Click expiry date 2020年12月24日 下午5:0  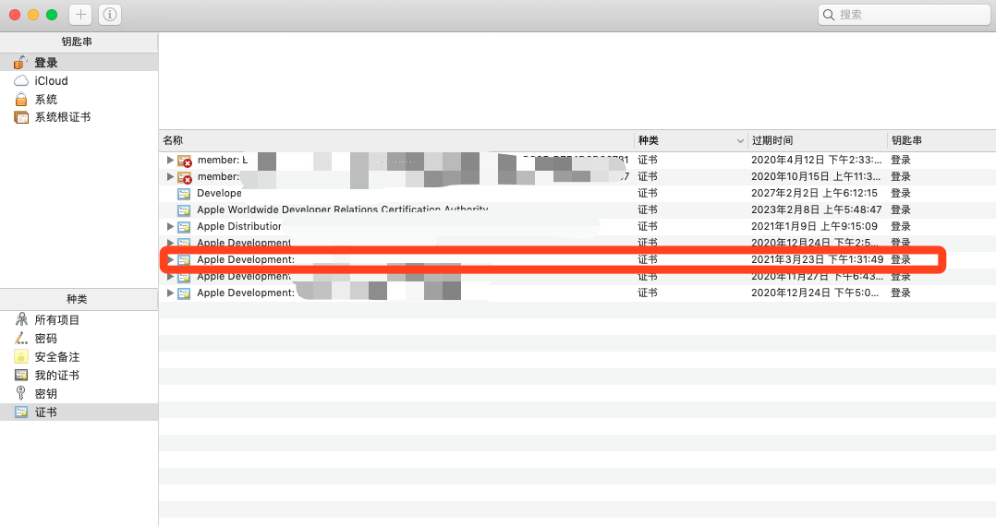(815, 293)
